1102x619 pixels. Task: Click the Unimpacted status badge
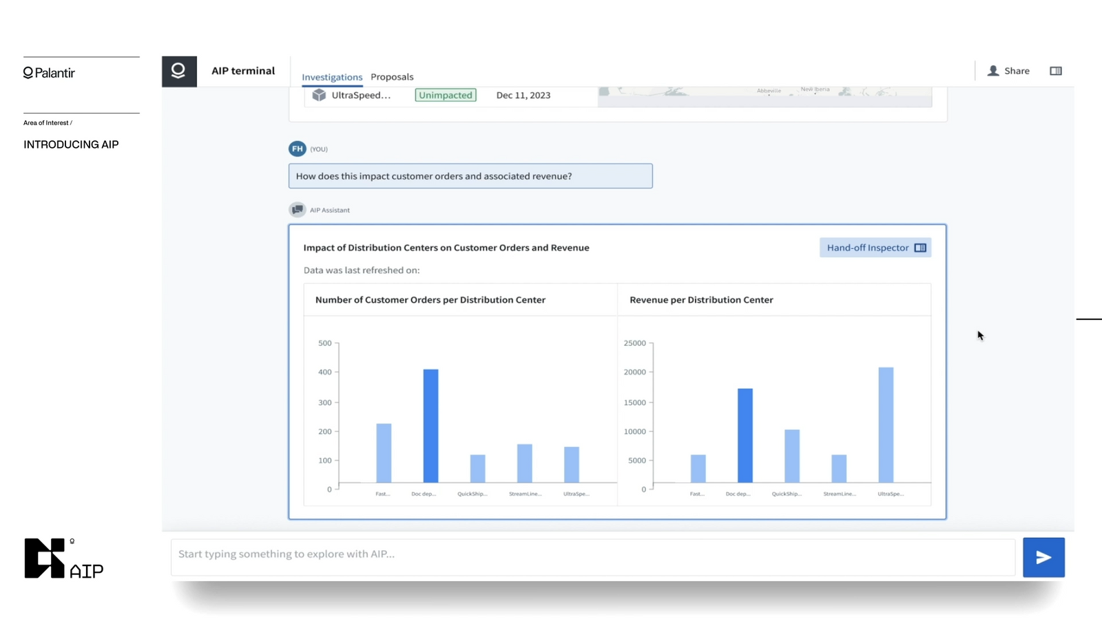pos(445,95)
